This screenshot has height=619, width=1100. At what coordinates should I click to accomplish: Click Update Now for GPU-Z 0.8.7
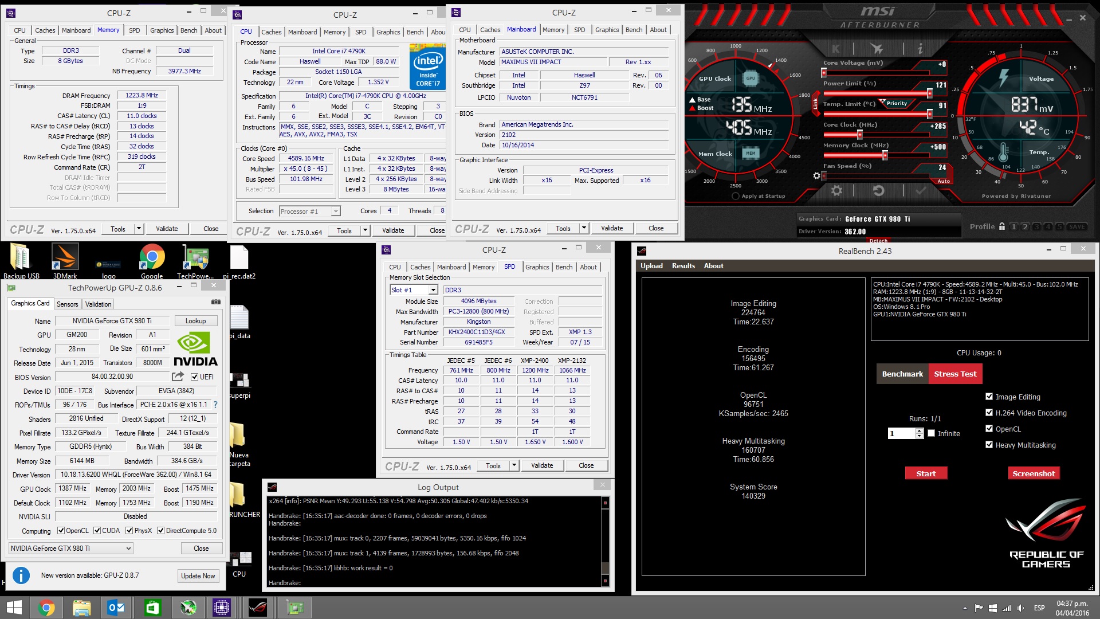click(x=198, y=576)
